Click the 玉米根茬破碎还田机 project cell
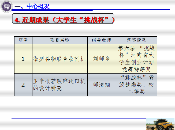The height and width of the screenshot is (130, 175). (x=59, y=85)
